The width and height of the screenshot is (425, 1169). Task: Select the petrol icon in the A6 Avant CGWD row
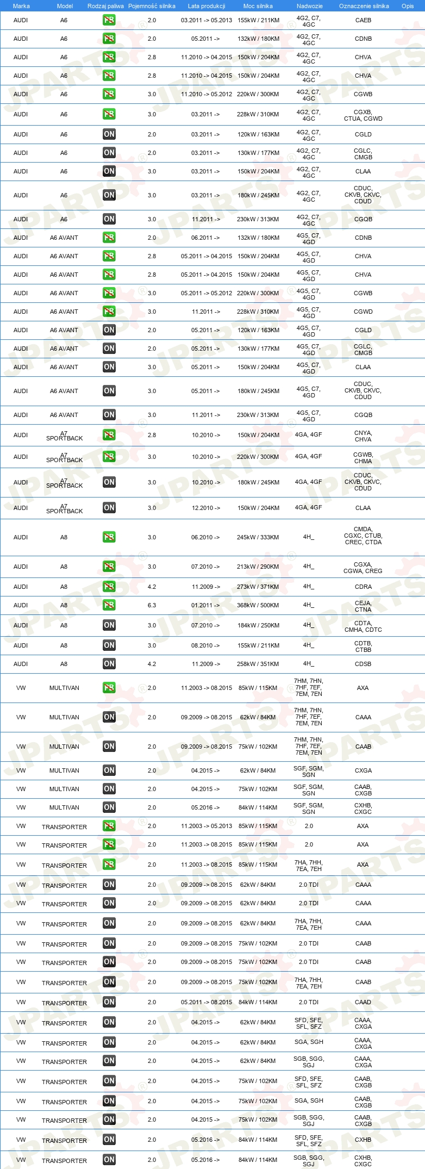tap(109, 312)
